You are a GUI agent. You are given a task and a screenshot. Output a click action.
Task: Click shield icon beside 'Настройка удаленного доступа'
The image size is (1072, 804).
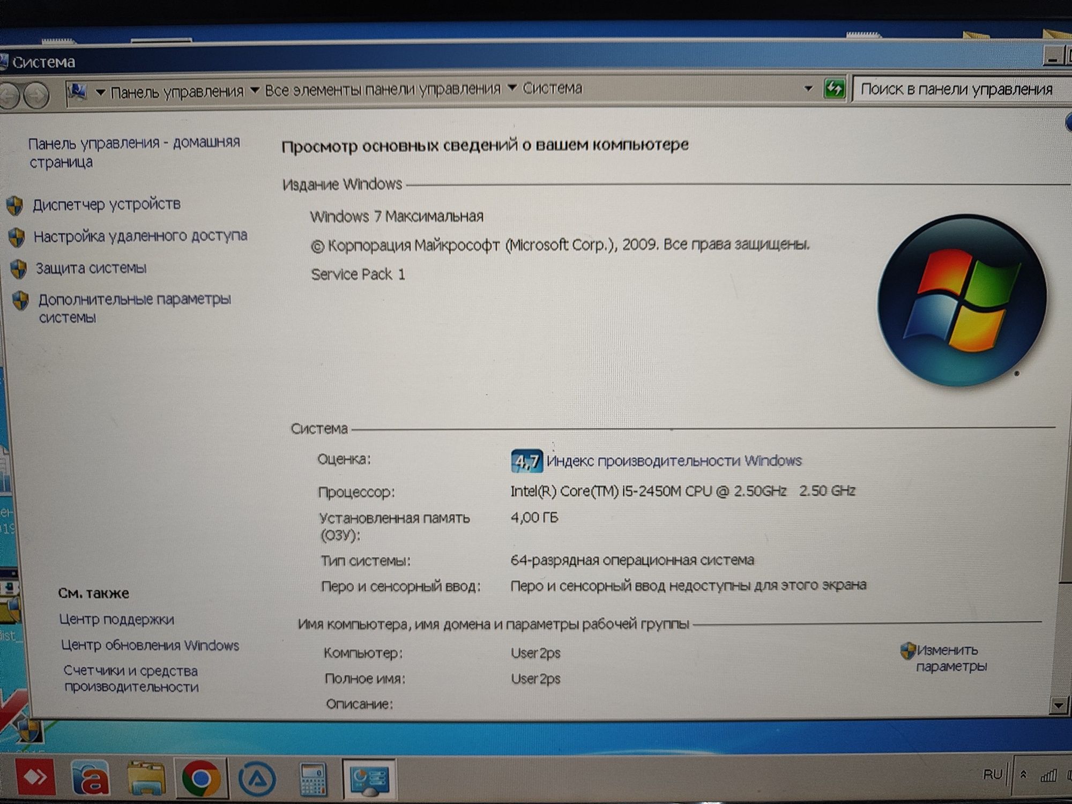[17, 237]
